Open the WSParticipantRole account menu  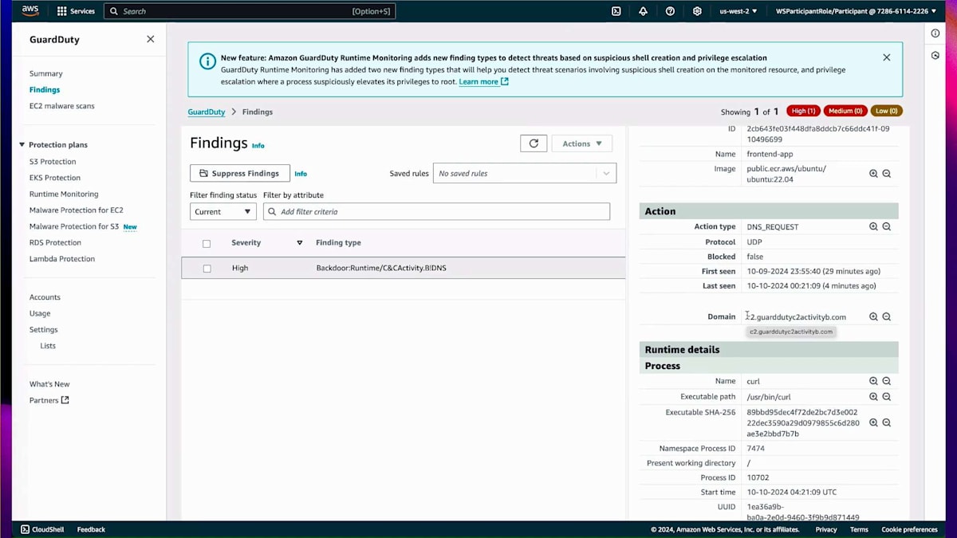point(856,11)
